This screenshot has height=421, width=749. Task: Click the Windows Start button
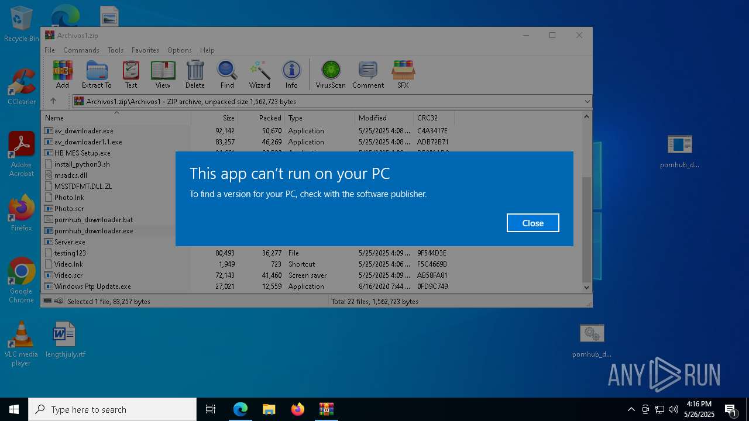tap(14, 409)
